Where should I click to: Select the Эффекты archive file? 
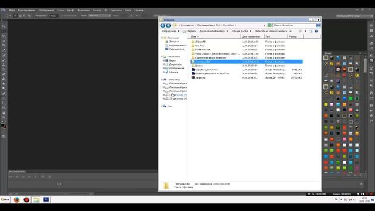point(200,78)
